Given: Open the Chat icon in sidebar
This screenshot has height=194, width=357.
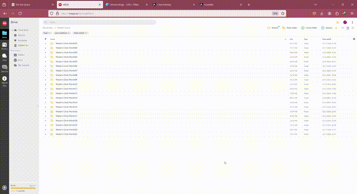Looking at the screenshot, I should pyautogui.click(x=4, y=57).
